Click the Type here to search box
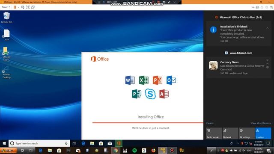 39,143
